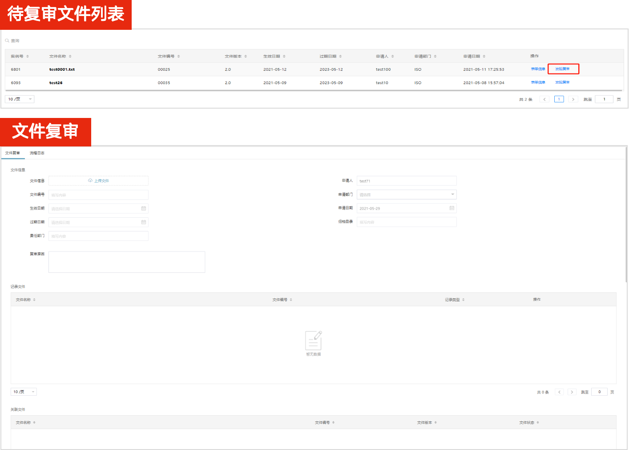Click date 2021-05-08 15:57:04 cell
629x450 pixels.
[484, 83]
